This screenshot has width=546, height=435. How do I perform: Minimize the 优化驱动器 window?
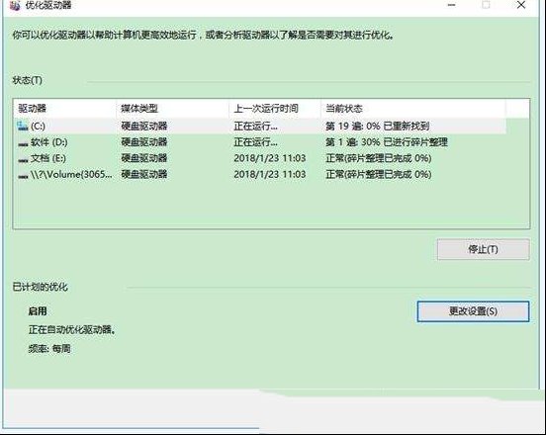tap(451, 5)
